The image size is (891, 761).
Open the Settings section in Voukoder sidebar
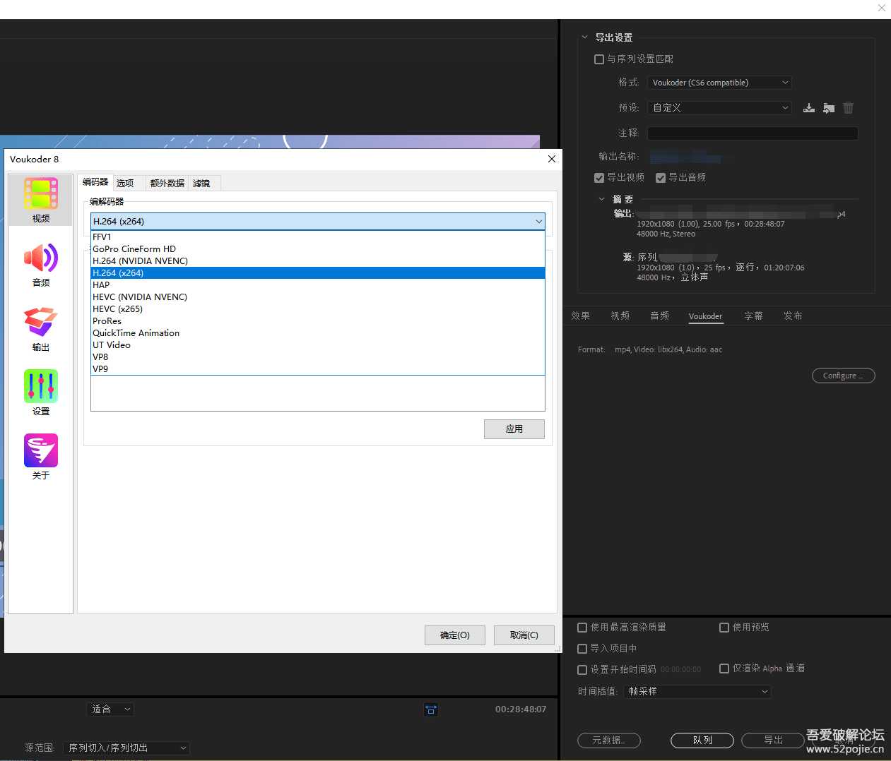[41, 393]
